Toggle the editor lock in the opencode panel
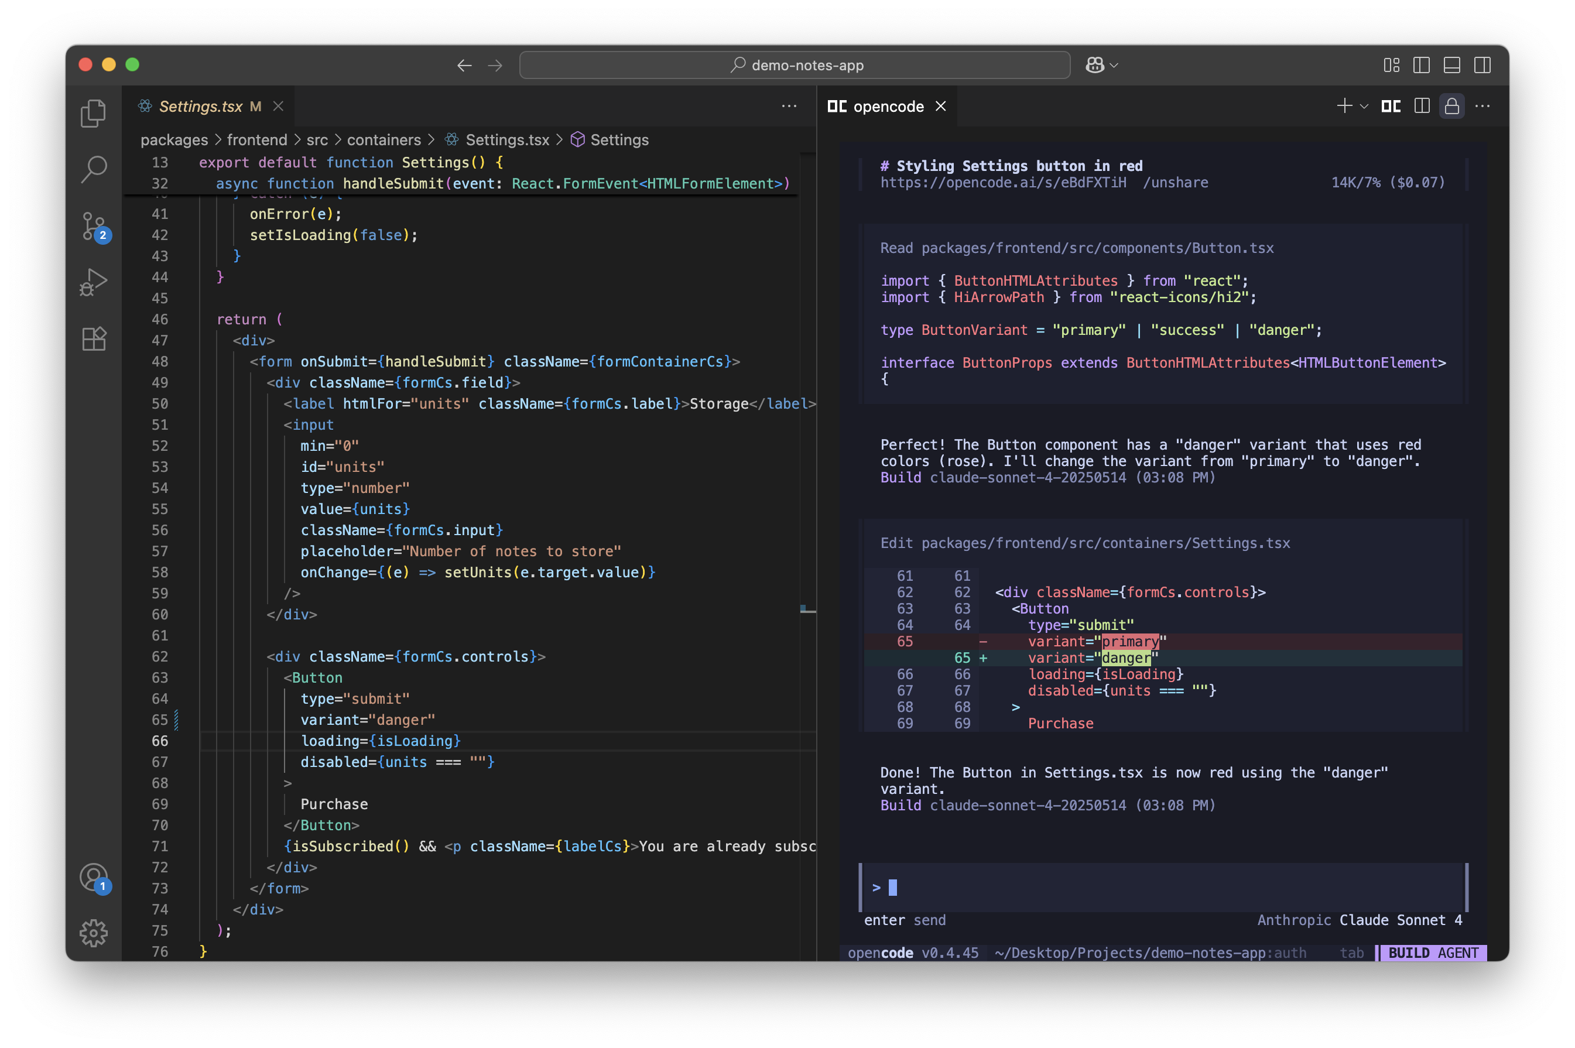 [1452, 107]
